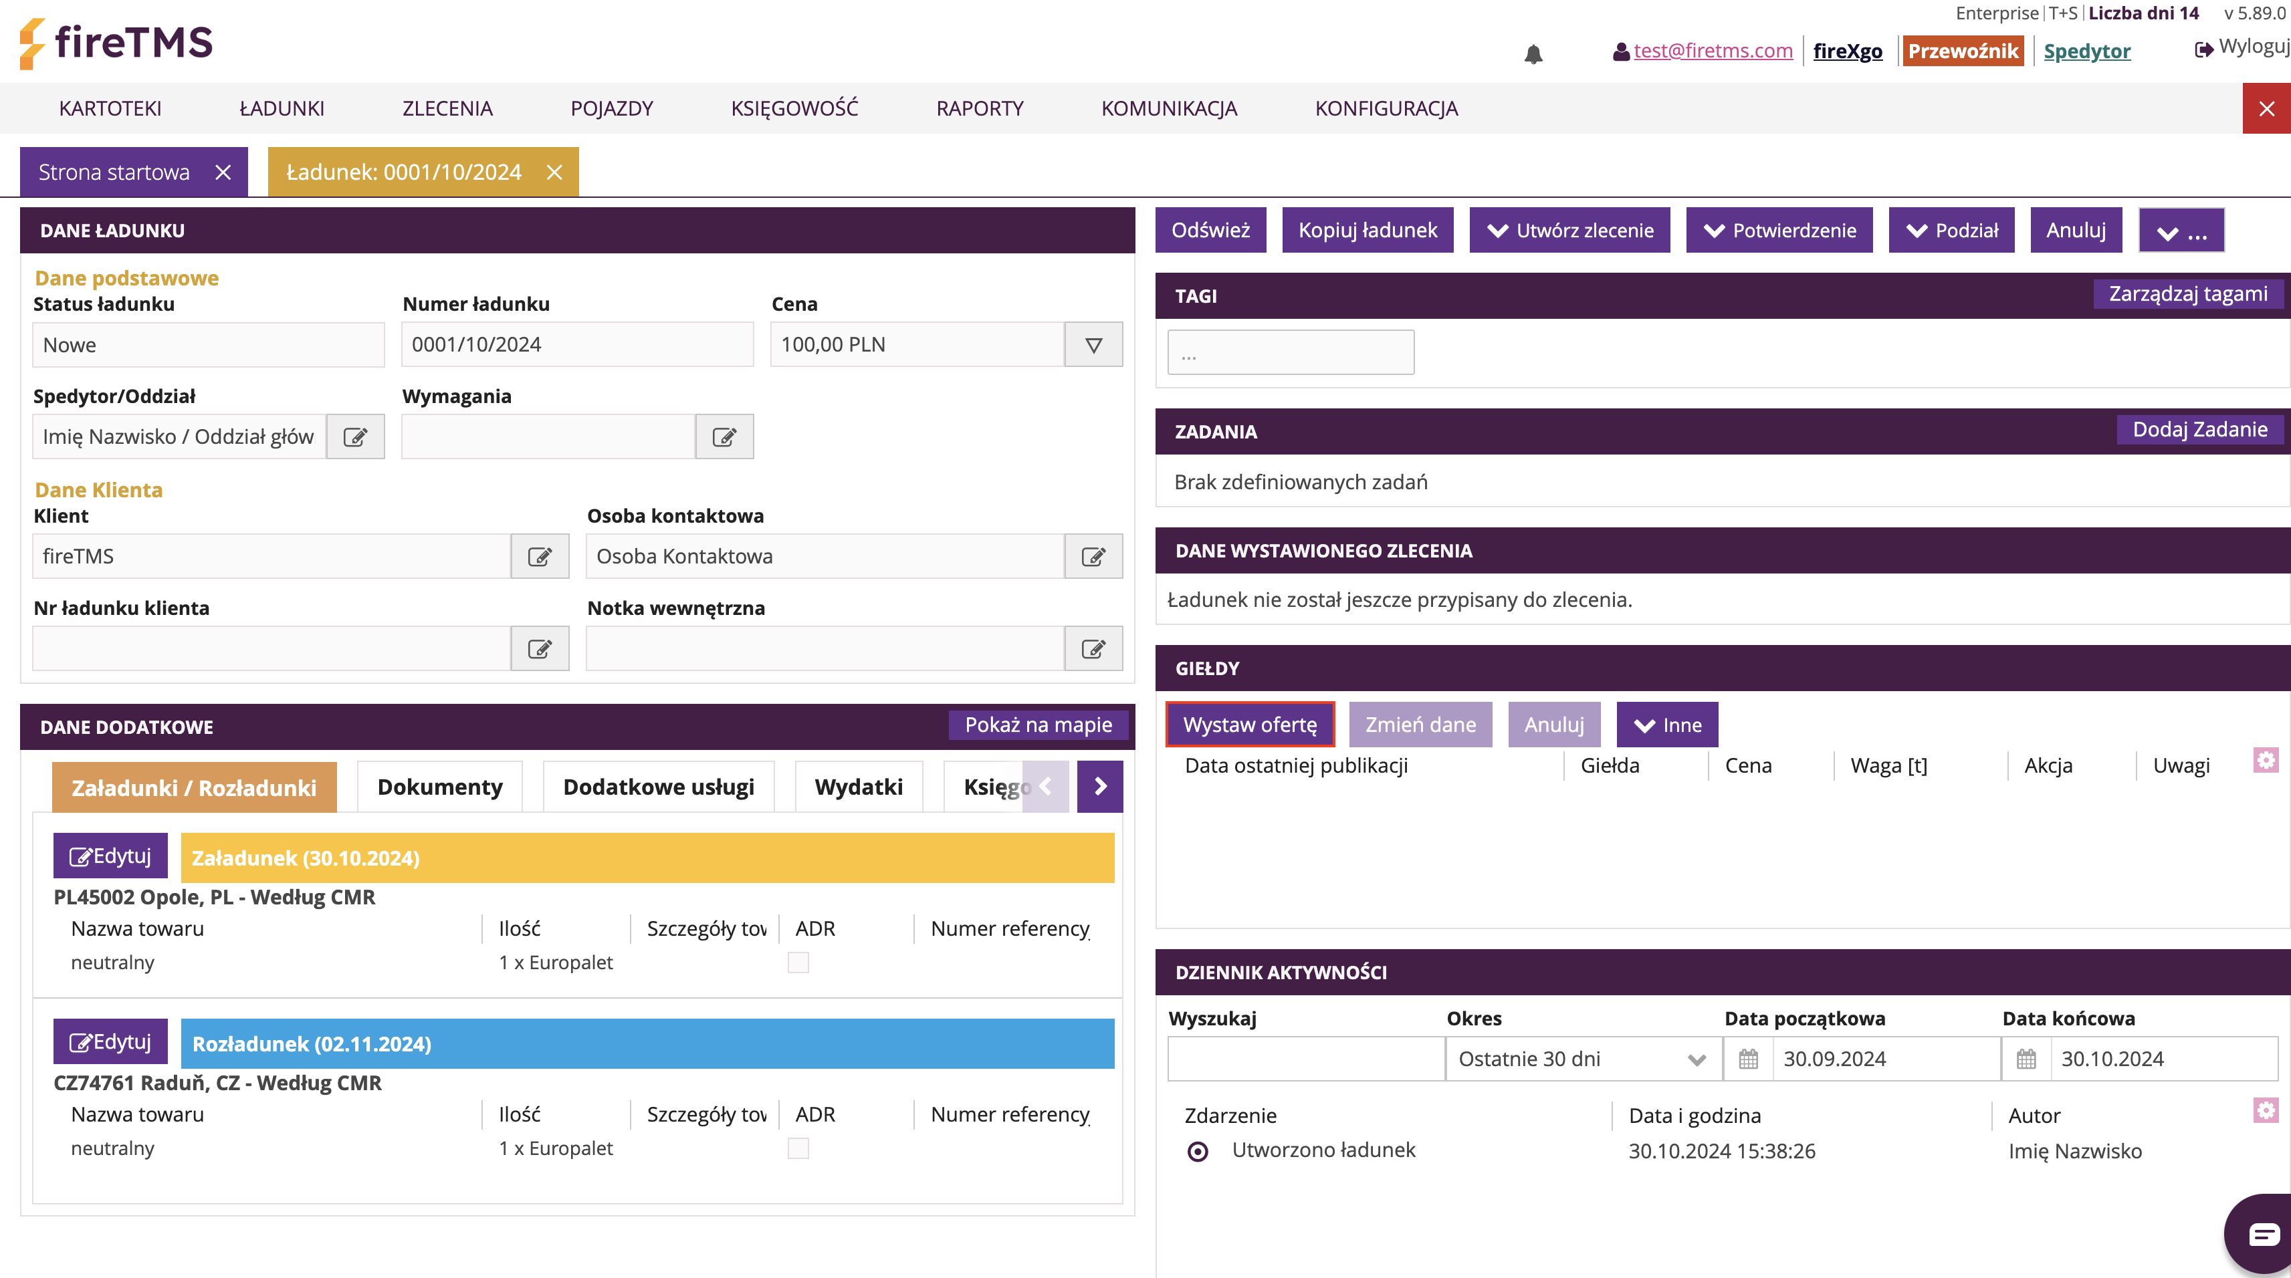Click edit icon for Notka wewnętrzna
The image size is (2291, 1278).
pos(1093,649)
